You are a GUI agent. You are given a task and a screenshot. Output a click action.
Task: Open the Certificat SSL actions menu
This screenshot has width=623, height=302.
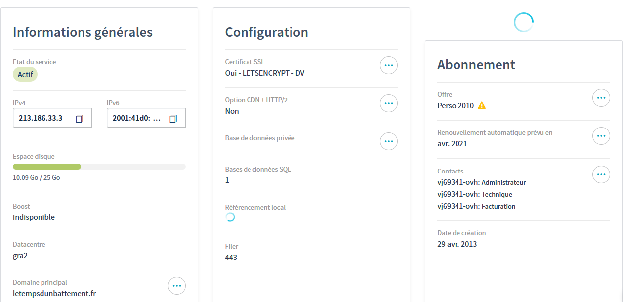(x=389, y=65)
